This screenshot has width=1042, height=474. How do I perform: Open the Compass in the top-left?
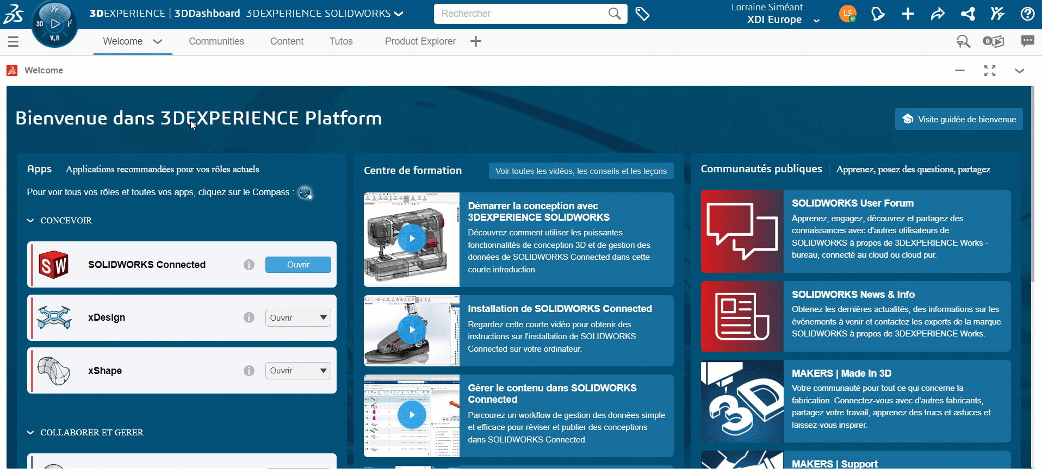click(x=54, y=23)
